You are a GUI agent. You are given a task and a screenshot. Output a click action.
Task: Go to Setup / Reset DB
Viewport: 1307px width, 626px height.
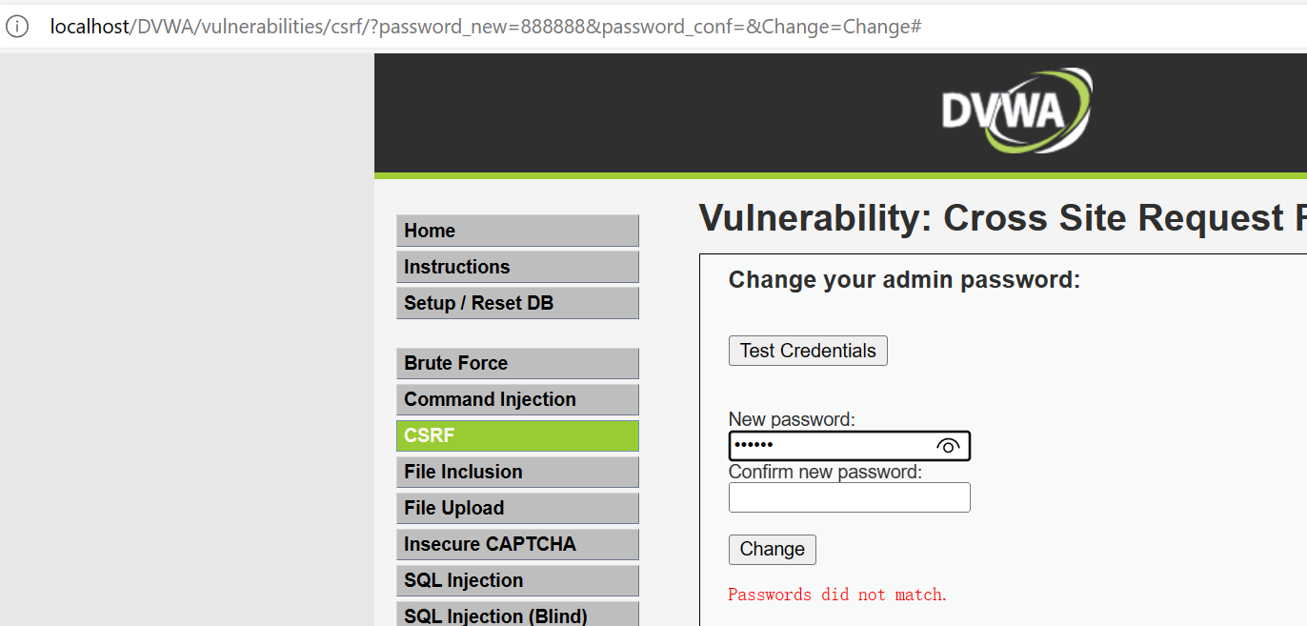[517, 303]
